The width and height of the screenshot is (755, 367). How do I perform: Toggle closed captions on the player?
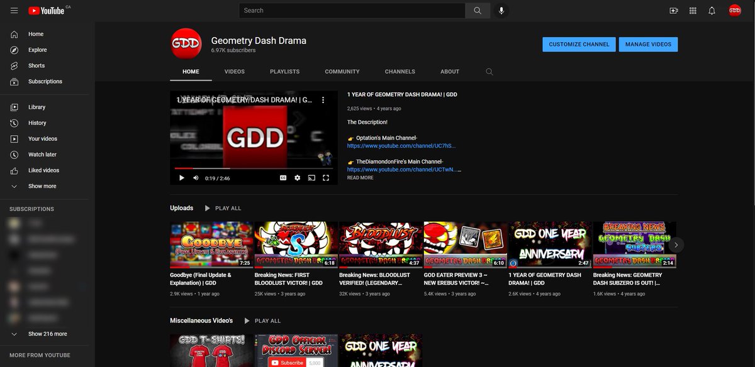coord(283,178)
